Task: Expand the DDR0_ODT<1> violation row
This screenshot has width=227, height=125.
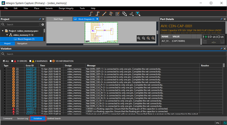Action: point(5,69)
